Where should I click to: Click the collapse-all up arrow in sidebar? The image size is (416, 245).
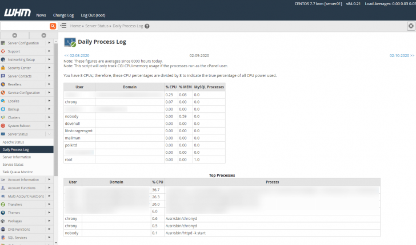pyautogui.click(x=15, y=35)
